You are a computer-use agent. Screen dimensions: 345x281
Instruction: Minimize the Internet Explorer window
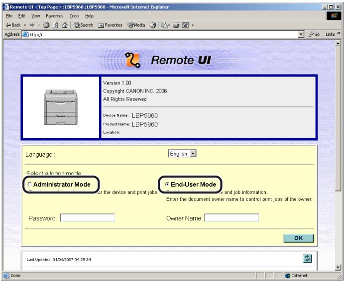(x=325, y=7)
